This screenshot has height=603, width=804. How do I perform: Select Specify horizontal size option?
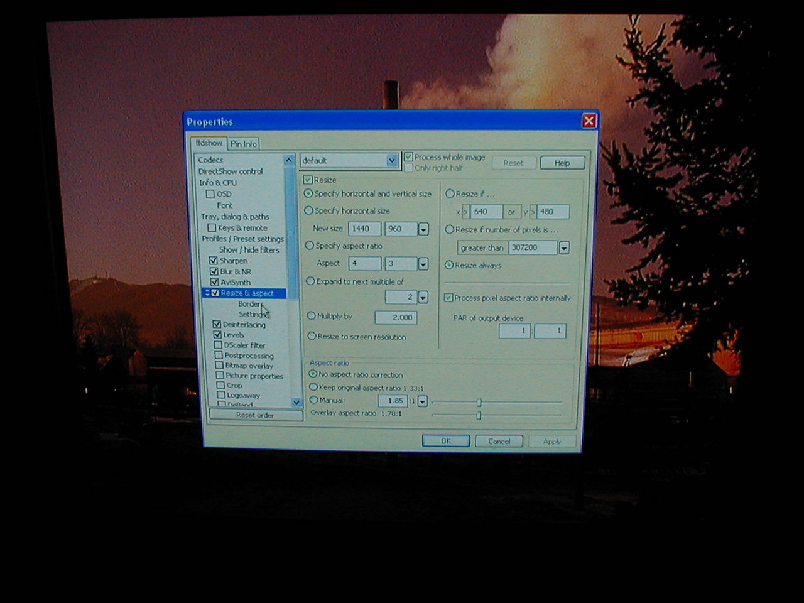click(308, 210)
